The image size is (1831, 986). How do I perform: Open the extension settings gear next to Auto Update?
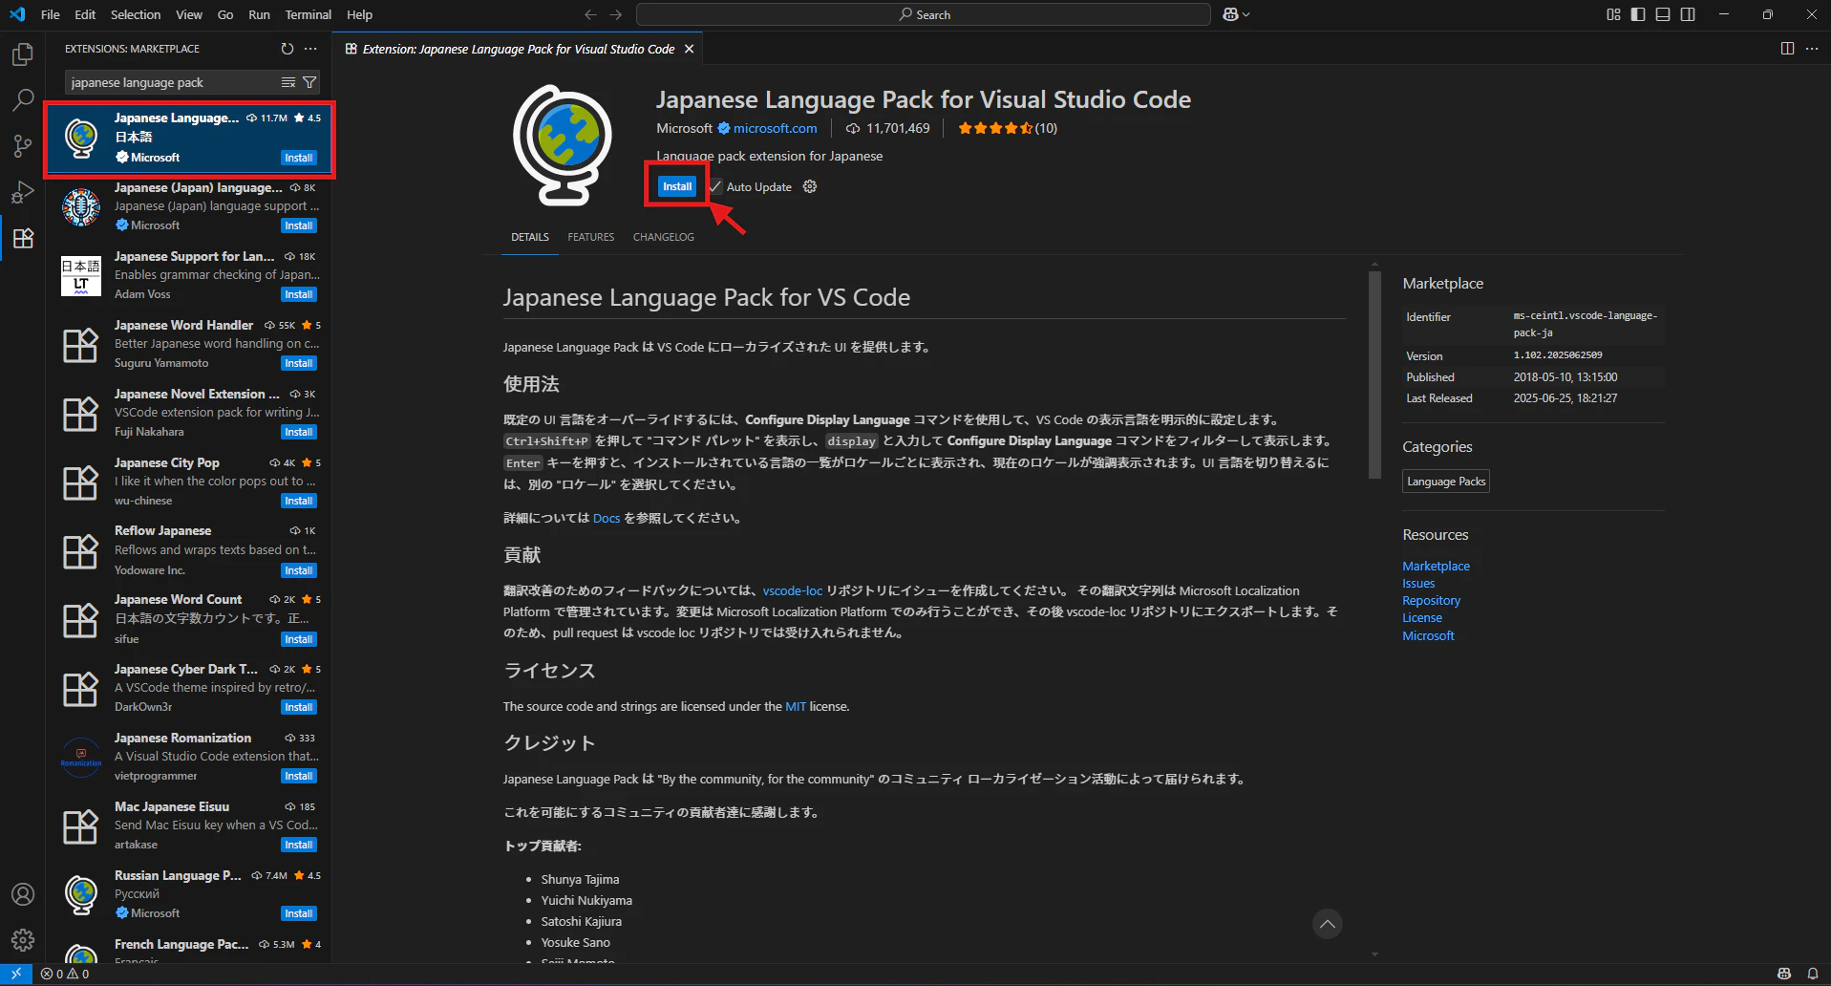coord(810,186)
